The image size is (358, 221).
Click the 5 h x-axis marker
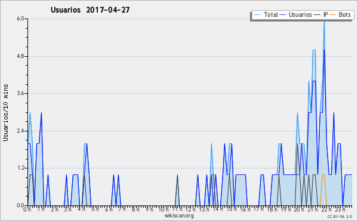(95, 209)
